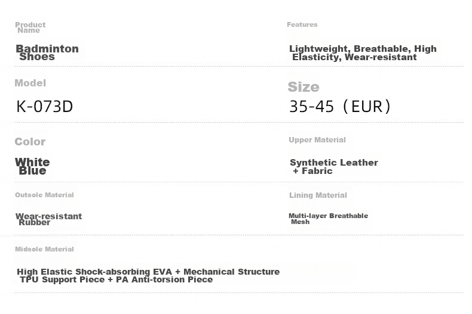
Task: Select Multi-layer Breathable Mesh text
Action: click(328, 219)
